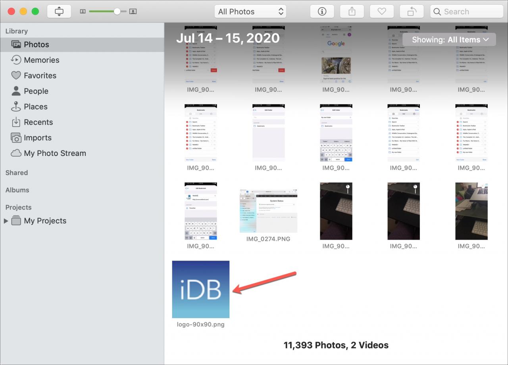This screenshot has height=365, width=508.
Task: Open Imports in the sidebar
Action: 82,138
